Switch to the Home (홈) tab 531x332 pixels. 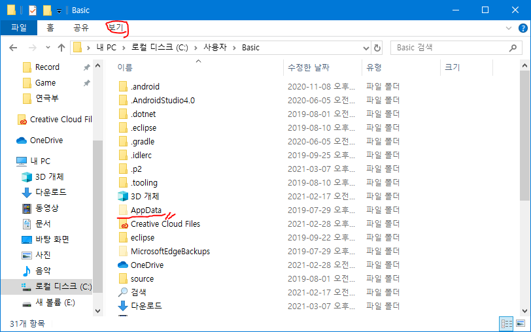(x=50, y=27)
